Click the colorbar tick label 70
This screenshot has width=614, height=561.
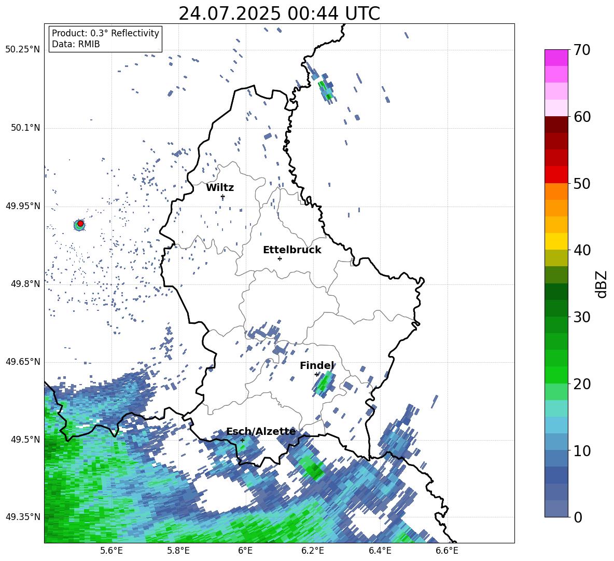point(582,50)
